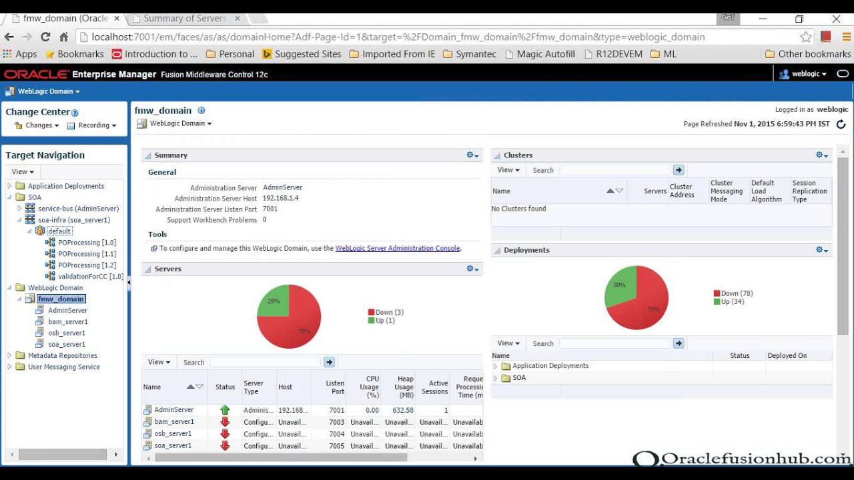Click the browser back arrow
This screenshot has height=480, width=854.
9,37
